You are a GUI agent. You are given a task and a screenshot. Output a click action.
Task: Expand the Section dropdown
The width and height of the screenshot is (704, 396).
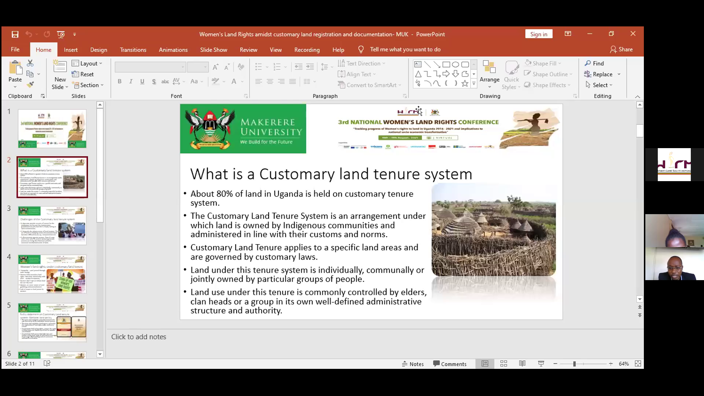click(88, 85)
